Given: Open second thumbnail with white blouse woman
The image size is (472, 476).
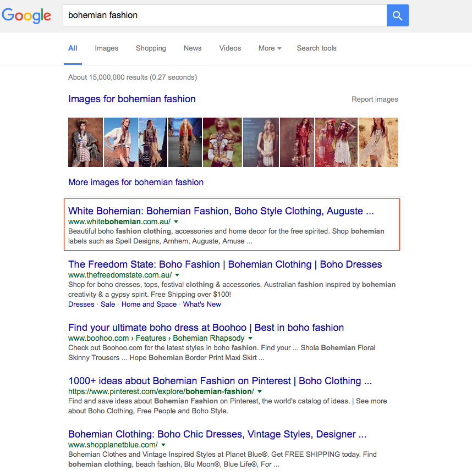Looking at the screenshot, I should [x=121, y=142].
